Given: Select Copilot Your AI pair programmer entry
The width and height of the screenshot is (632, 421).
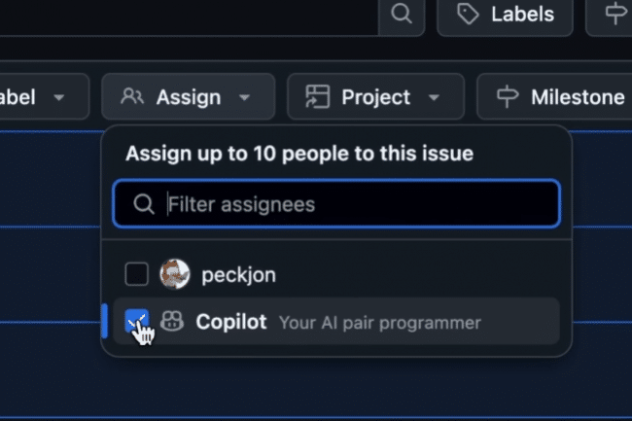Looking at the screenshot, I should [336, 321].
